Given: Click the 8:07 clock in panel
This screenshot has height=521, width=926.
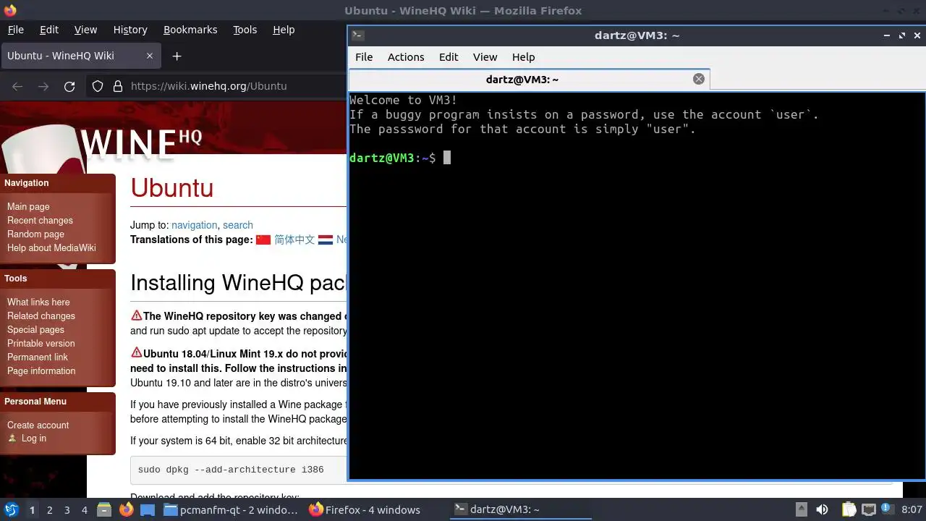Looking at the screenshot, I should (x=912, y=510).
